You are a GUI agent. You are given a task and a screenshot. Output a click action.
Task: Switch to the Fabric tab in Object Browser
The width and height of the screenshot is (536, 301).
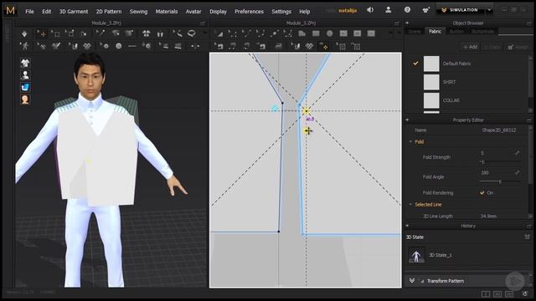coord(435,31)
